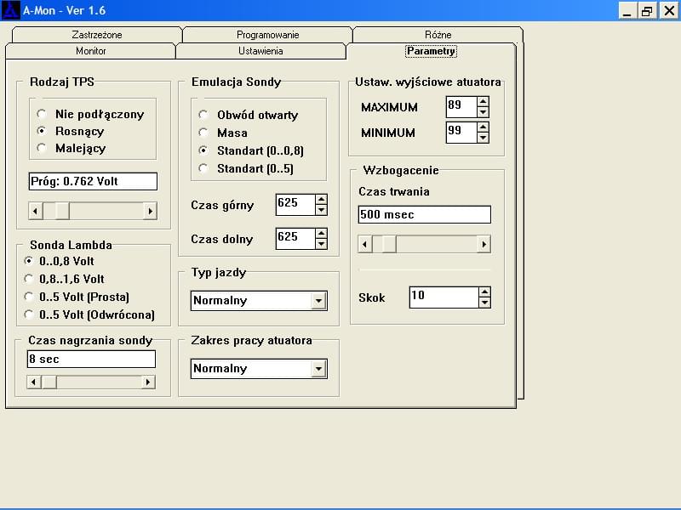681x510 pixels.
Task: Select Obwód otwarty emulation
Action: click(249, 115)
